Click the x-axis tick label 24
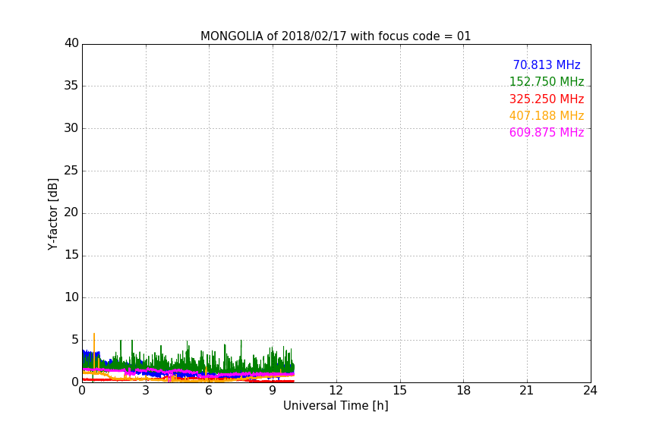 click(x=590, y=391)
